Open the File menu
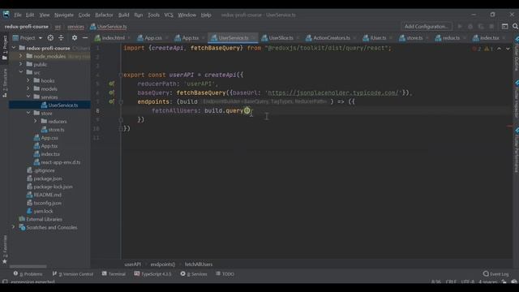This screenshot has width=519, height=292. 18,15
